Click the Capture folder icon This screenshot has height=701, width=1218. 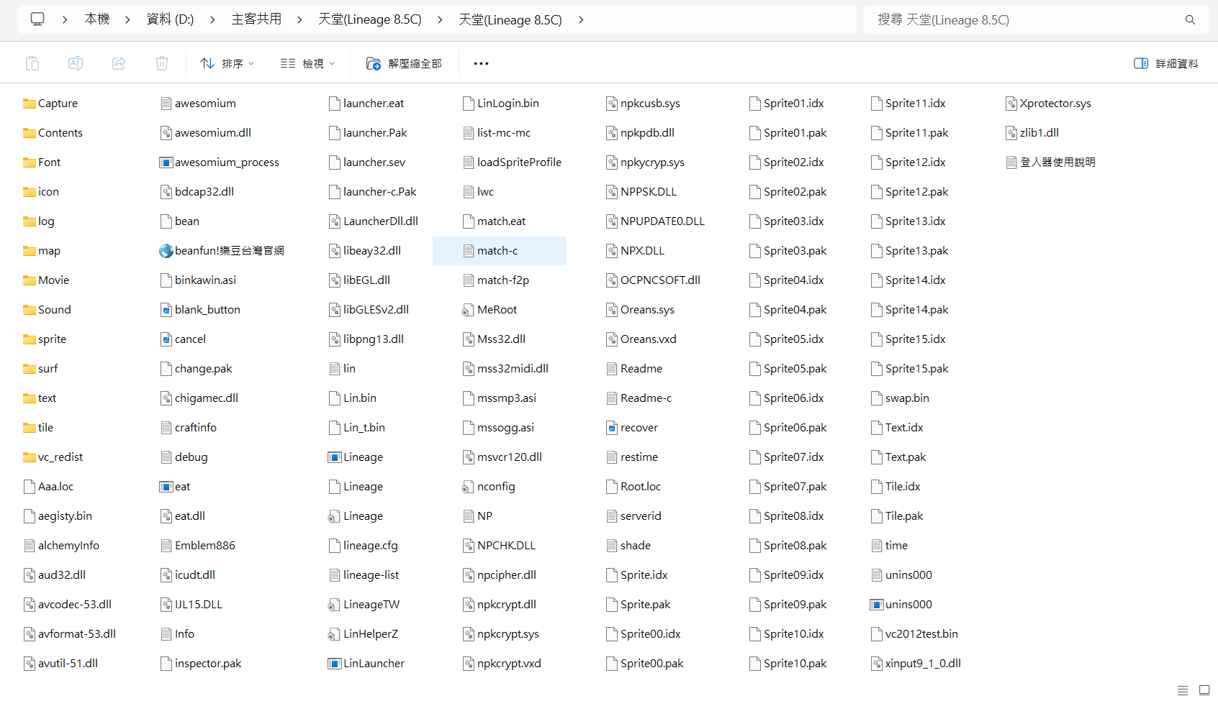click(x=30, y=104)
